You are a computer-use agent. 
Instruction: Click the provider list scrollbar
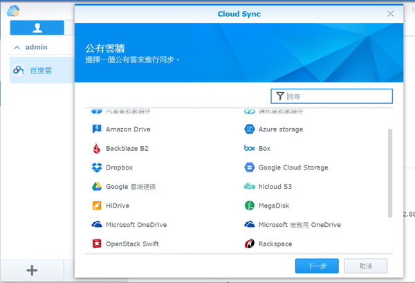pyautogui.click(x=390, y=173)
